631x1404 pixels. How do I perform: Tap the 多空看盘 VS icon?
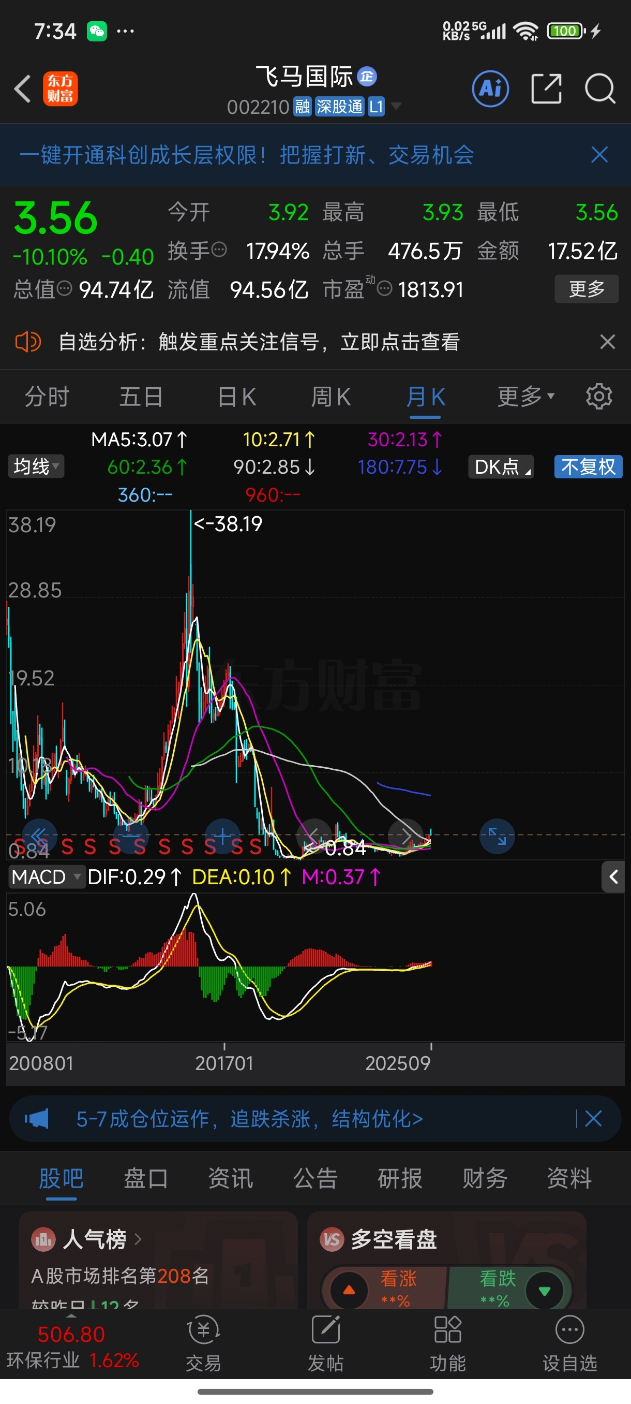[x=332, y=1240]
